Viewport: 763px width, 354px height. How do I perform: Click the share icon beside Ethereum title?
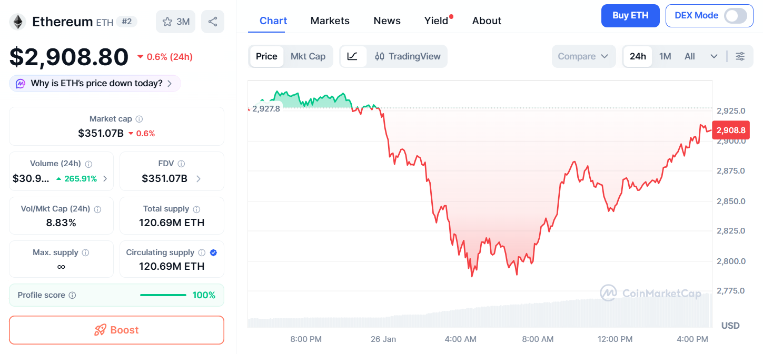click(213, 22)
